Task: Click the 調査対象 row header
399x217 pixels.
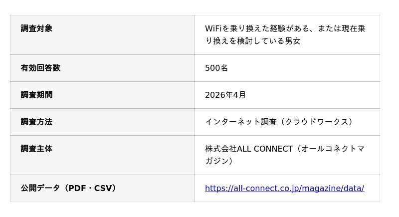Action: [36, 28]
